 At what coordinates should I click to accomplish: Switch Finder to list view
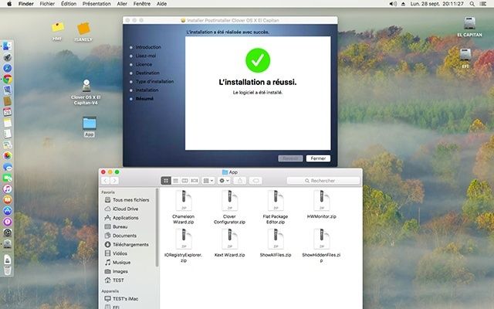coord(175,181)
